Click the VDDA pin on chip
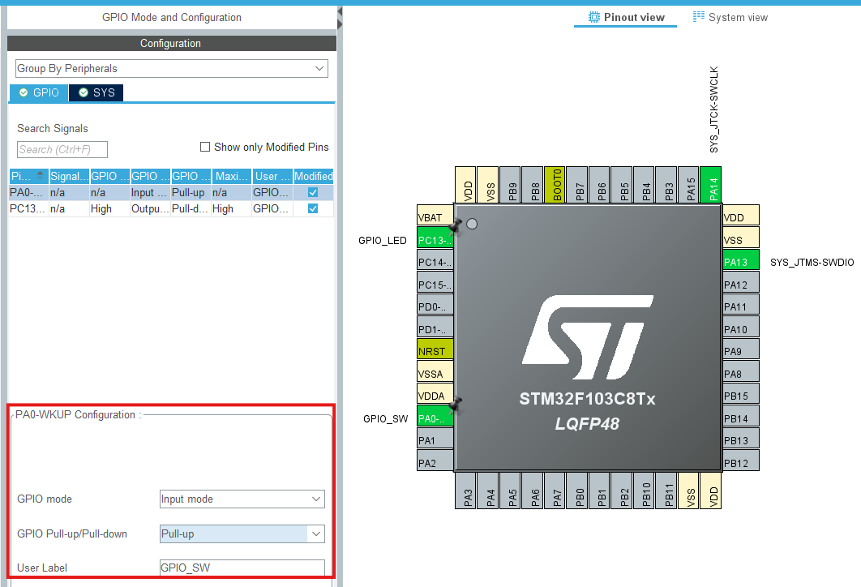861x587 pixels. pos(435,396)
